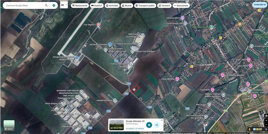Click Aeroportul Internațional Brașov Ghimbav marker
Screen dimensions: 268x134
[x=77, y=58]
